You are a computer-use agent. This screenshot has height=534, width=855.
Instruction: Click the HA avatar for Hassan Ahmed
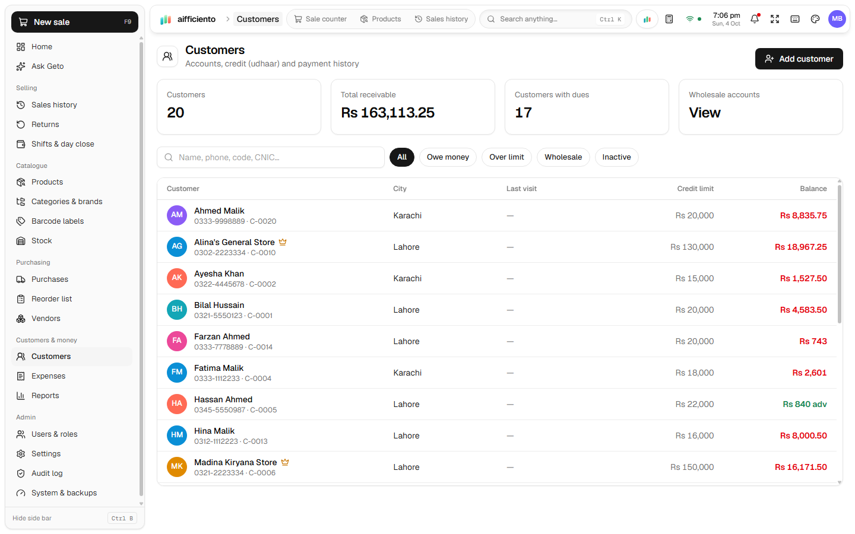[x=177, y=404]
